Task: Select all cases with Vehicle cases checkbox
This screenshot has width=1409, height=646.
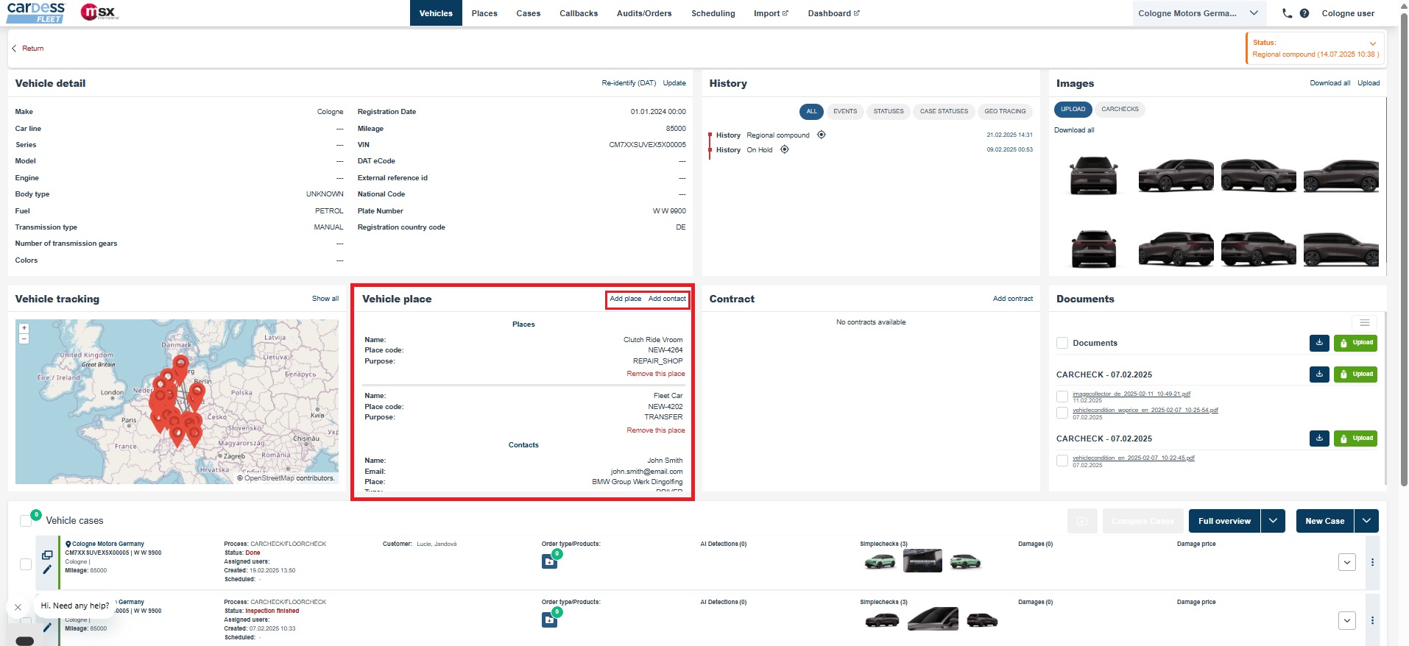Action: pyautogui.click(x=26, y=521)
